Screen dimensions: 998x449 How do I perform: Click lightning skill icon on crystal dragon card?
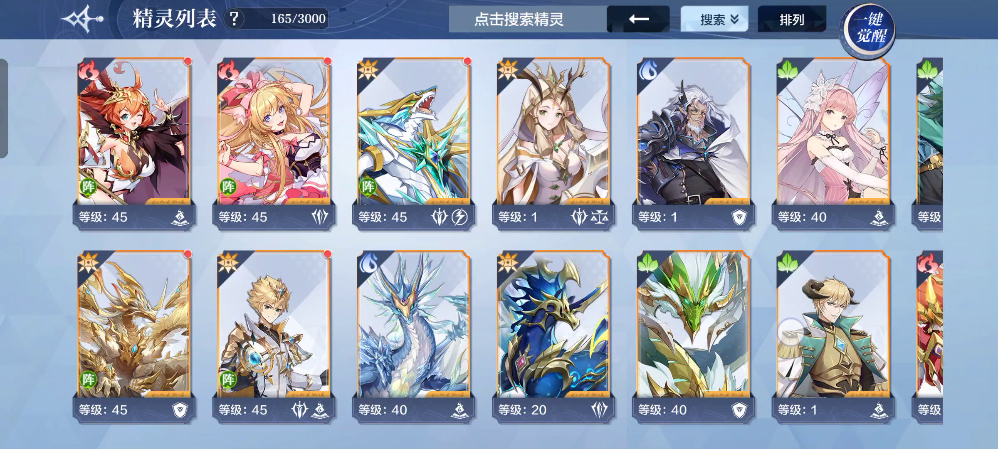(x=459, y=217)
